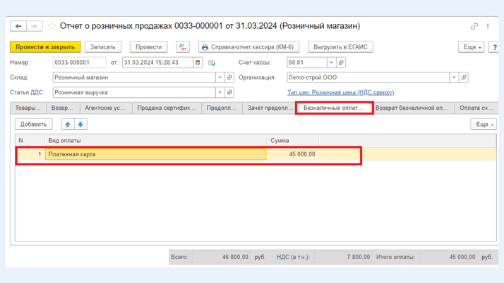
Task: Click the Тип цен: Розничная цена link
Action: pos(340,92)
